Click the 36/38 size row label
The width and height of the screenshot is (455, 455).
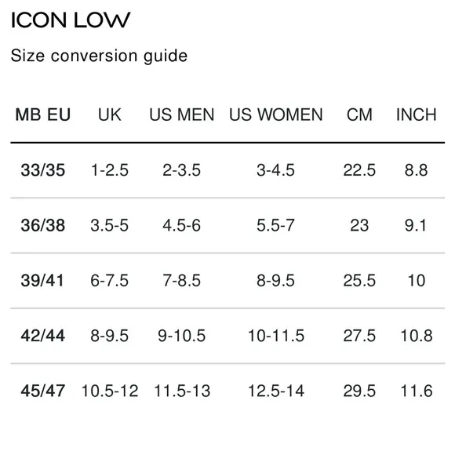[x=43, y=225]
